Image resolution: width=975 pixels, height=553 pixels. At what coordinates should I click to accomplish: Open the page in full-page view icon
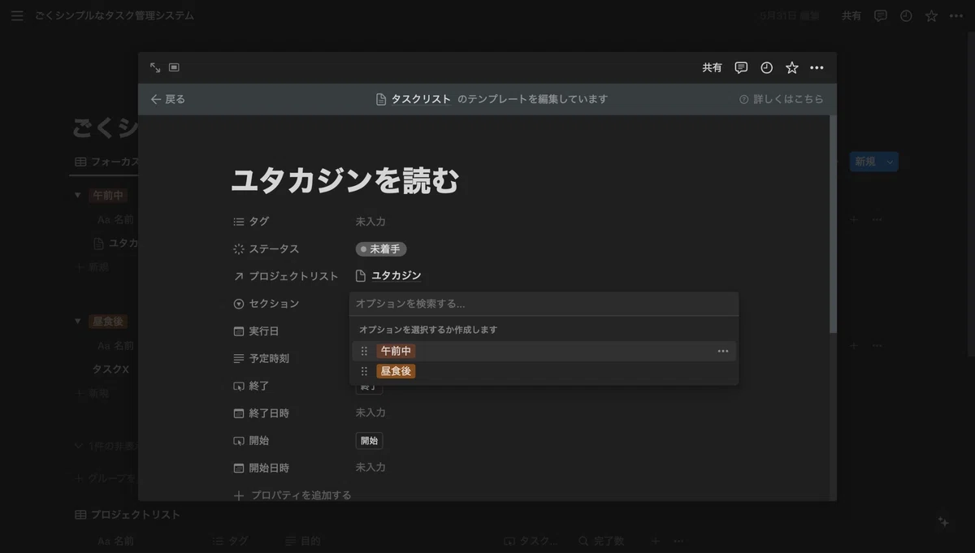tap(155, 67)
